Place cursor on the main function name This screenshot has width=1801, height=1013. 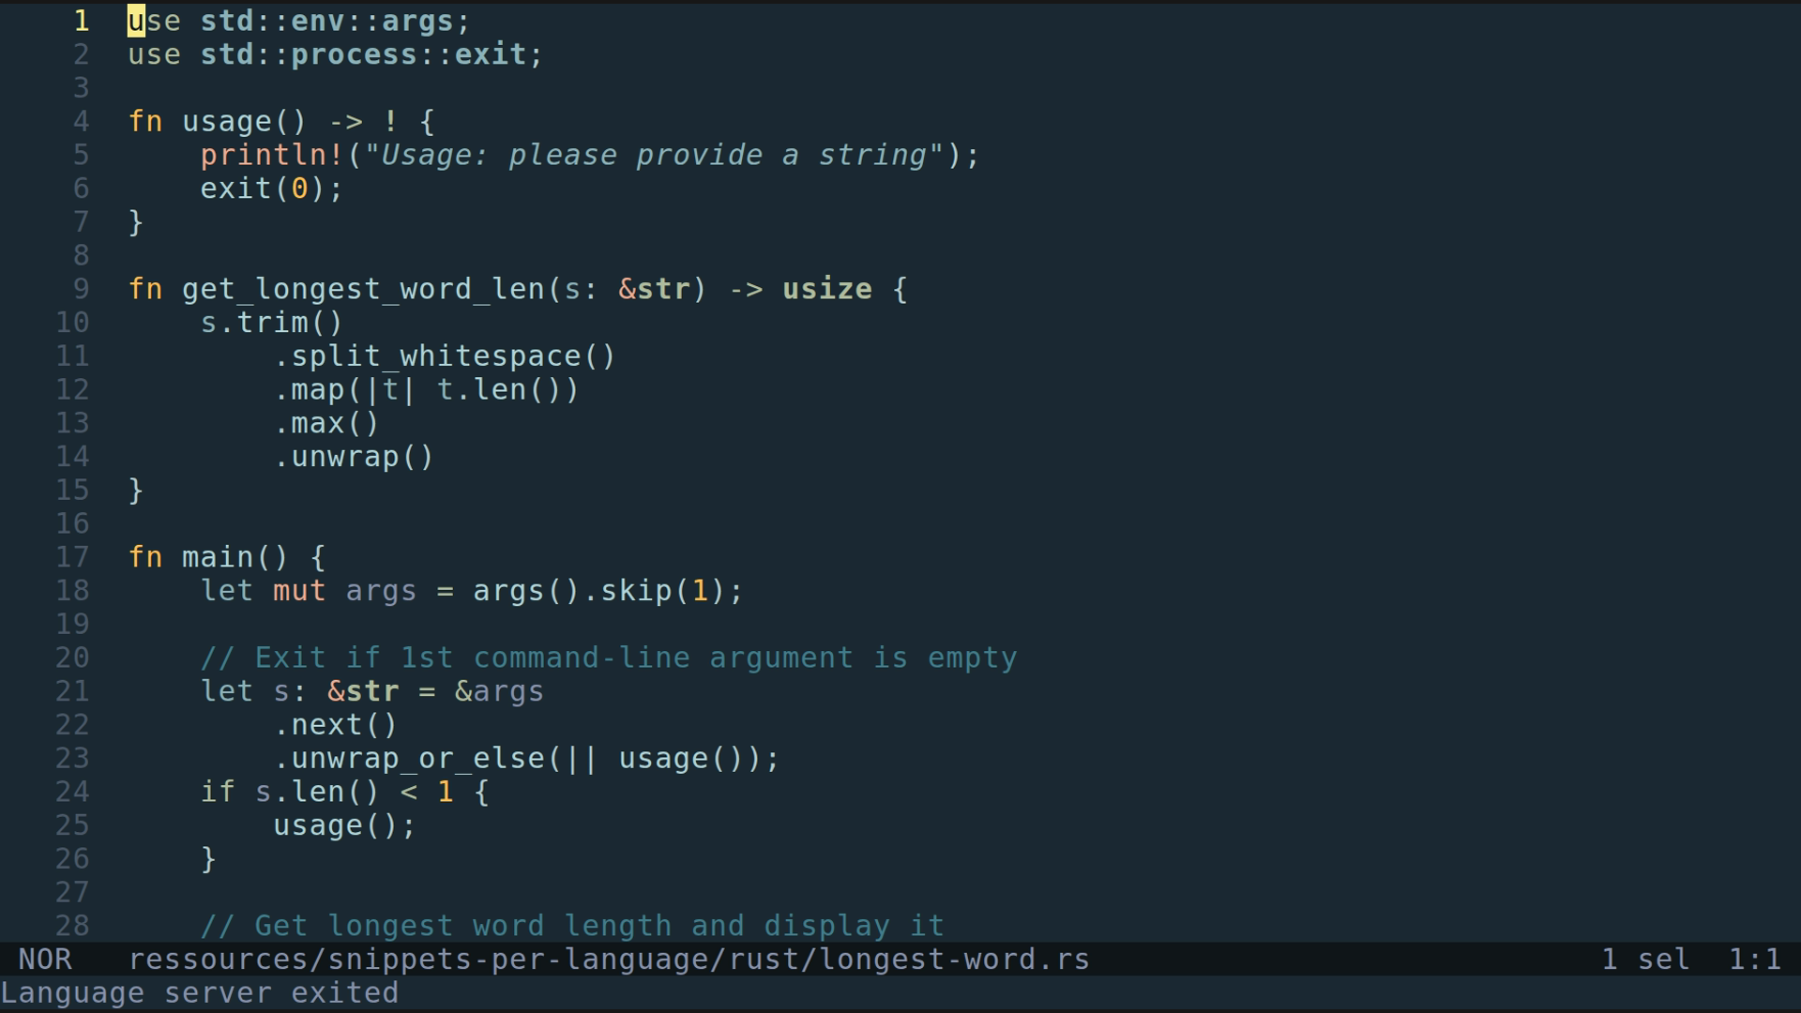pyautogui.click(x=218, y=557)
